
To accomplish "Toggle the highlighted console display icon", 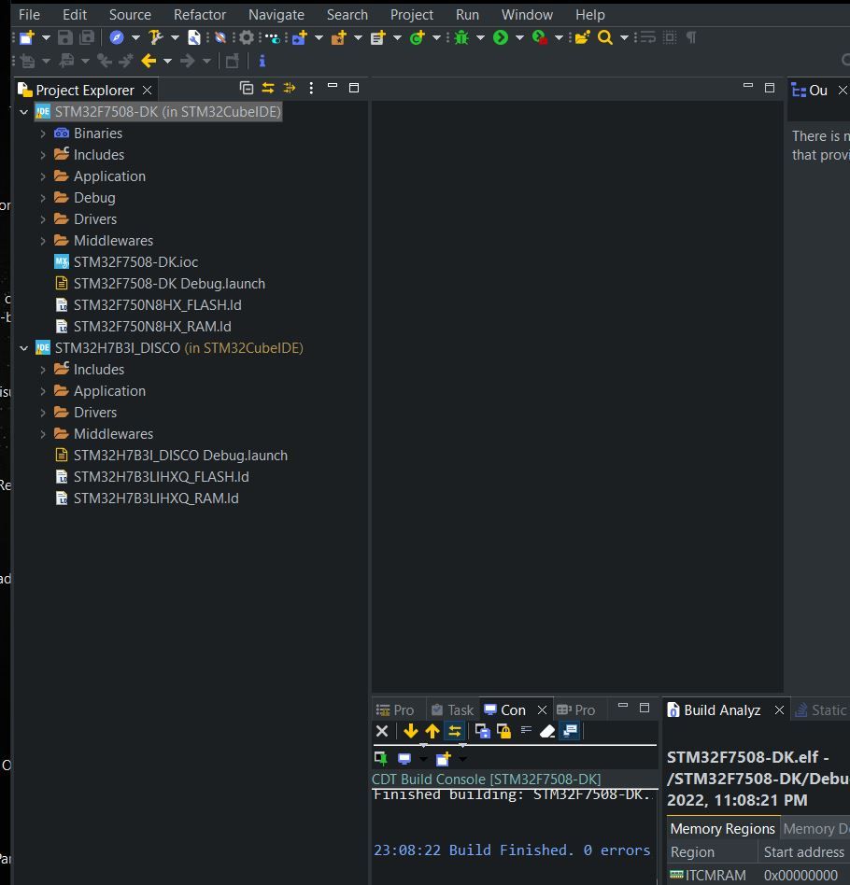I will [x=571, y=732].
